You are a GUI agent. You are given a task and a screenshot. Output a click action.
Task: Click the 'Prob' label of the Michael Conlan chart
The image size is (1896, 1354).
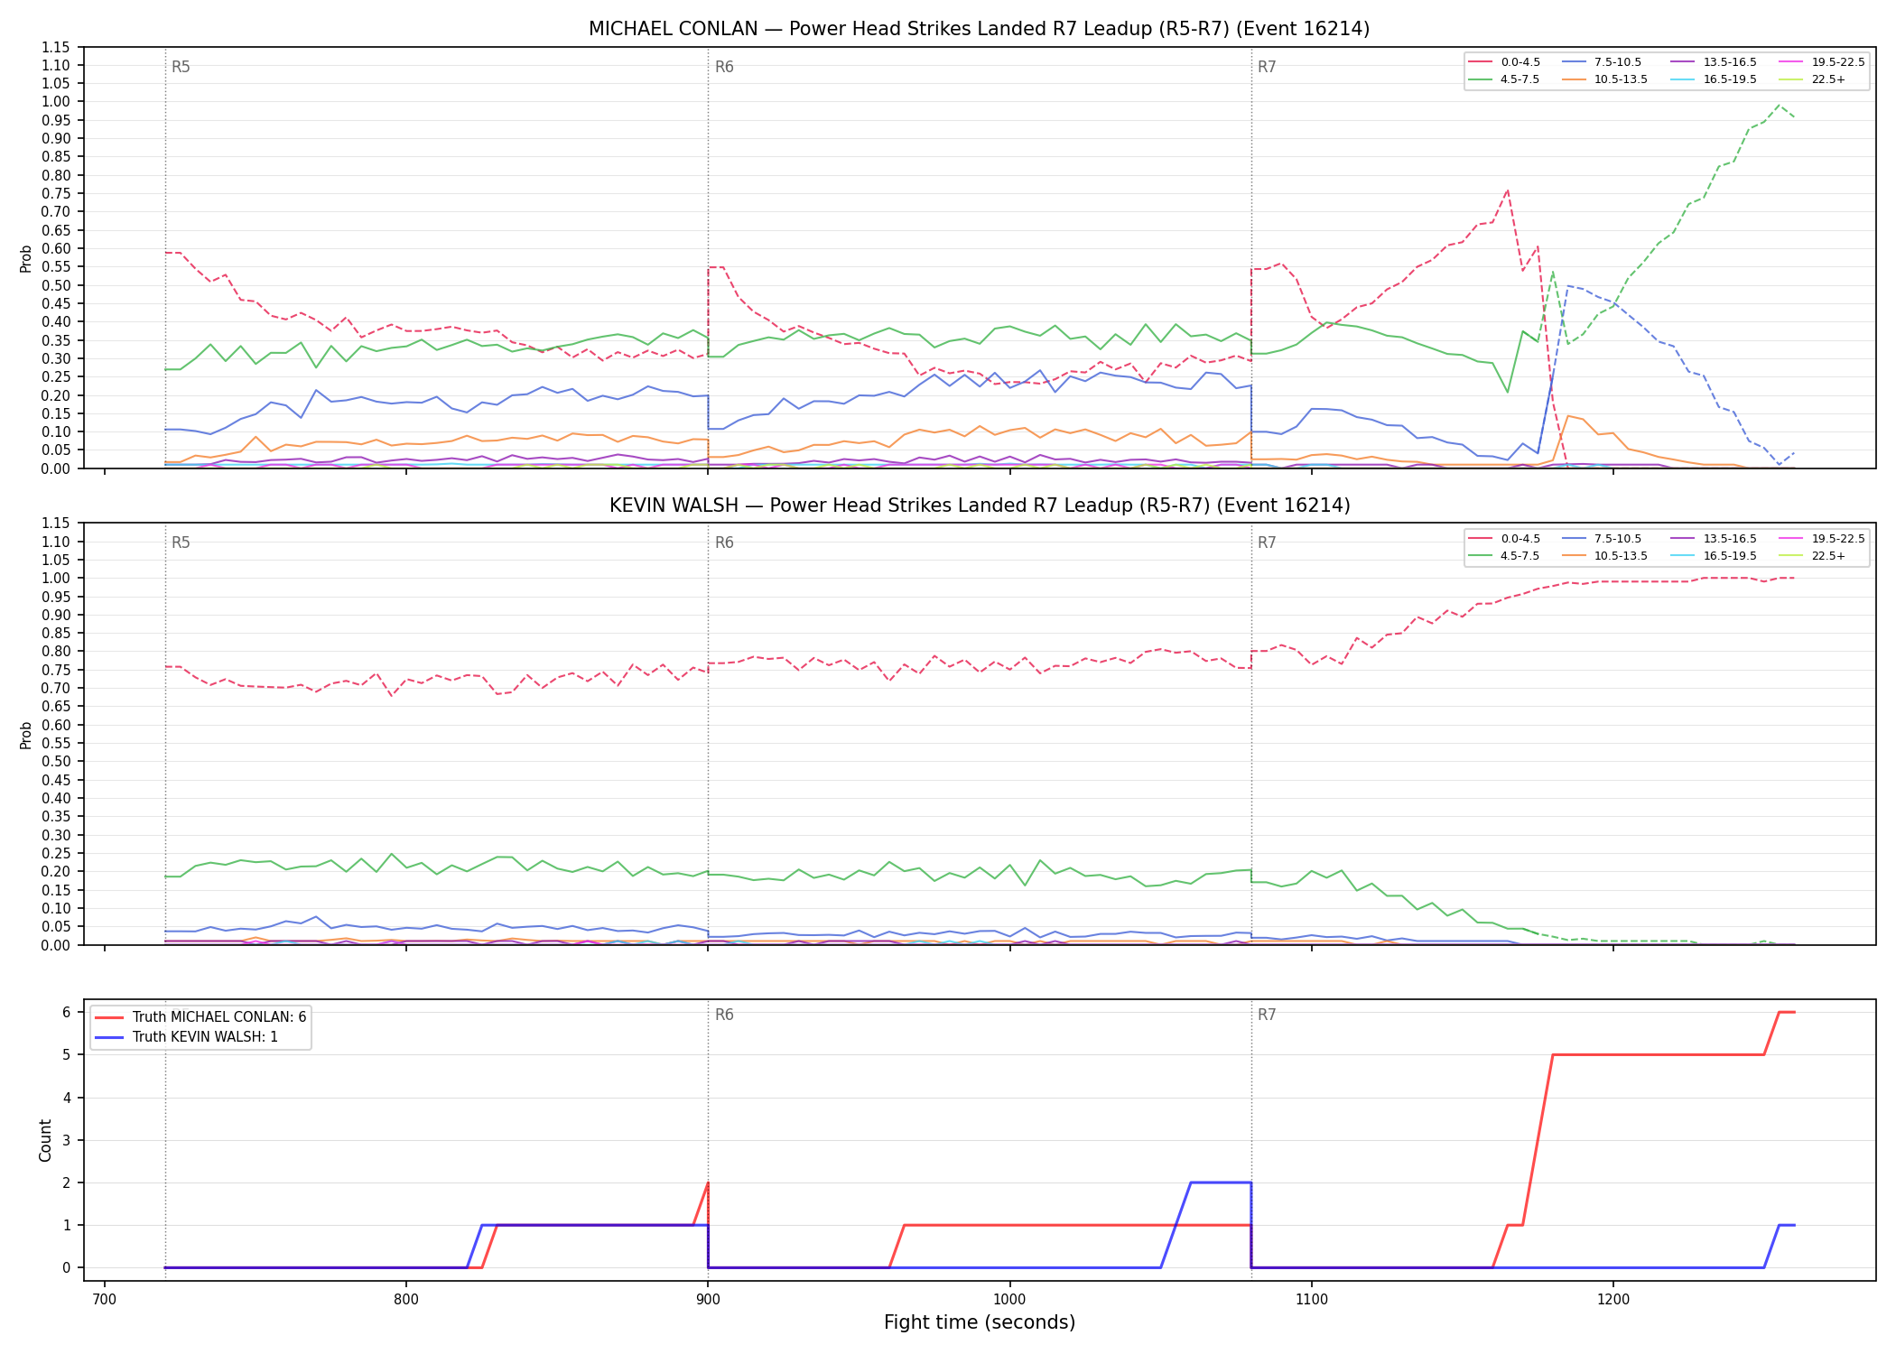coord(26,259)
